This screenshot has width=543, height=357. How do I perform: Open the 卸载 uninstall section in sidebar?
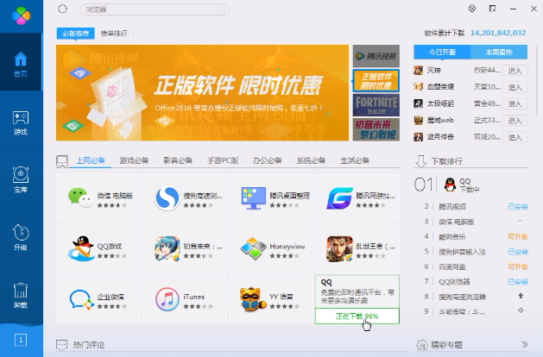[21, 295]
